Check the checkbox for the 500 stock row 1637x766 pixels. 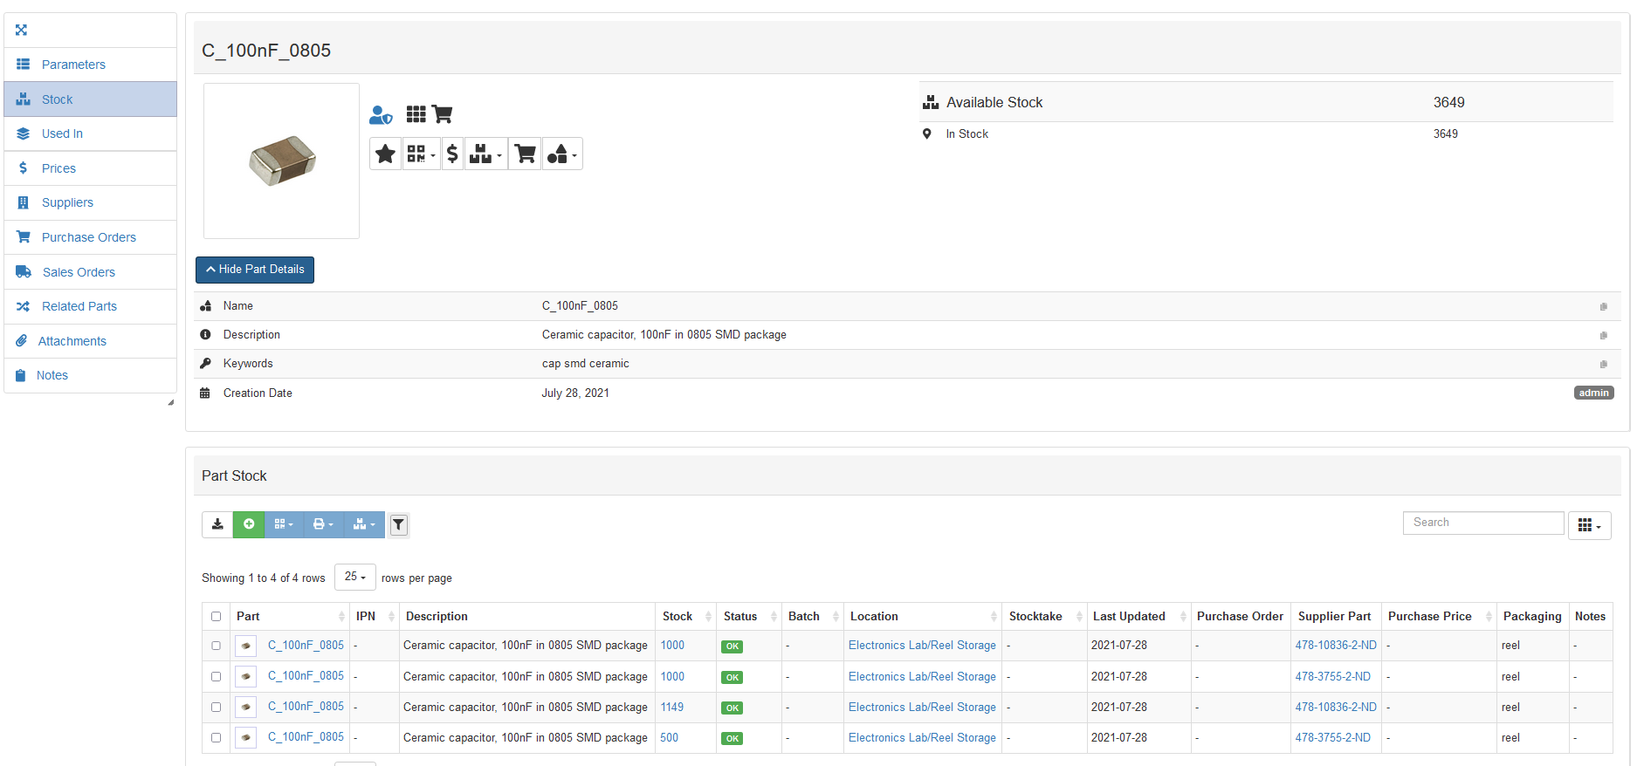(x=217, y=738)
